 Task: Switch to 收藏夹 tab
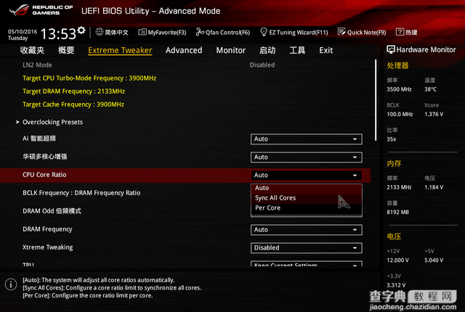32,50
